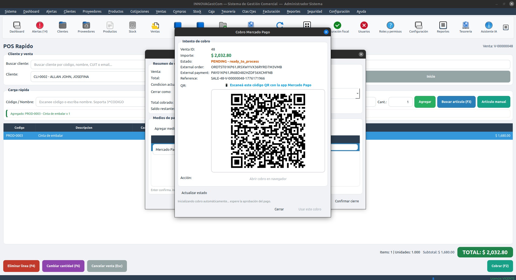
Task: Click the Cant. quantity field
Action: click(x=400, y=102)
